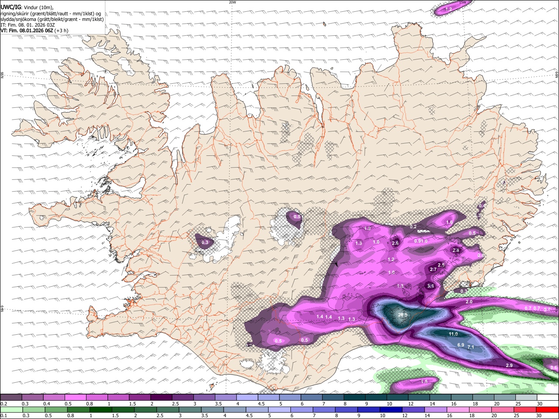Image resolution: width=559 pixels, height=419 pixels.
Task: Select the 2.8 precipitation label
Action: click(456, 250)
